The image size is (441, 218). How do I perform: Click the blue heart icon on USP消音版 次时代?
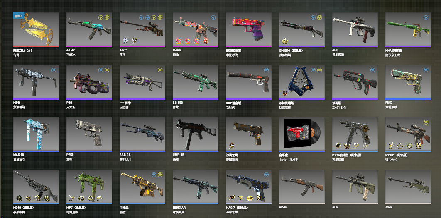(266, 70)
